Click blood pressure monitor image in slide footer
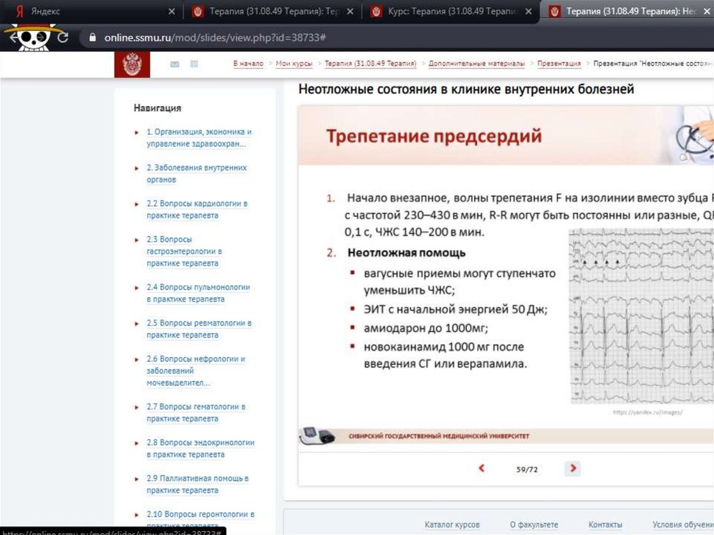Viewport: 714px width, 535px height. 317,436
